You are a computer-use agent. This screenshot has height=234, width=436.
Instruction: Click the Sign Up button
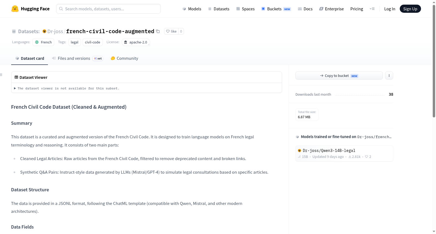[x=410, y=9]
